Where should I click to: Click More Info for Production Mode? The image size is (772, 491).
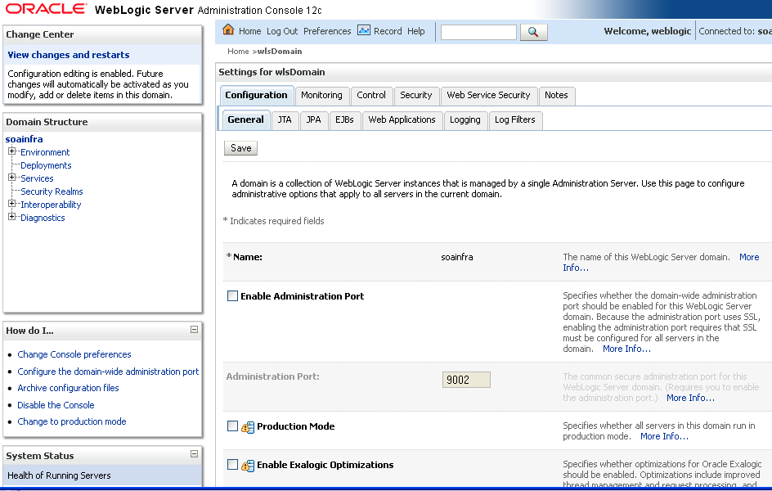664,436
